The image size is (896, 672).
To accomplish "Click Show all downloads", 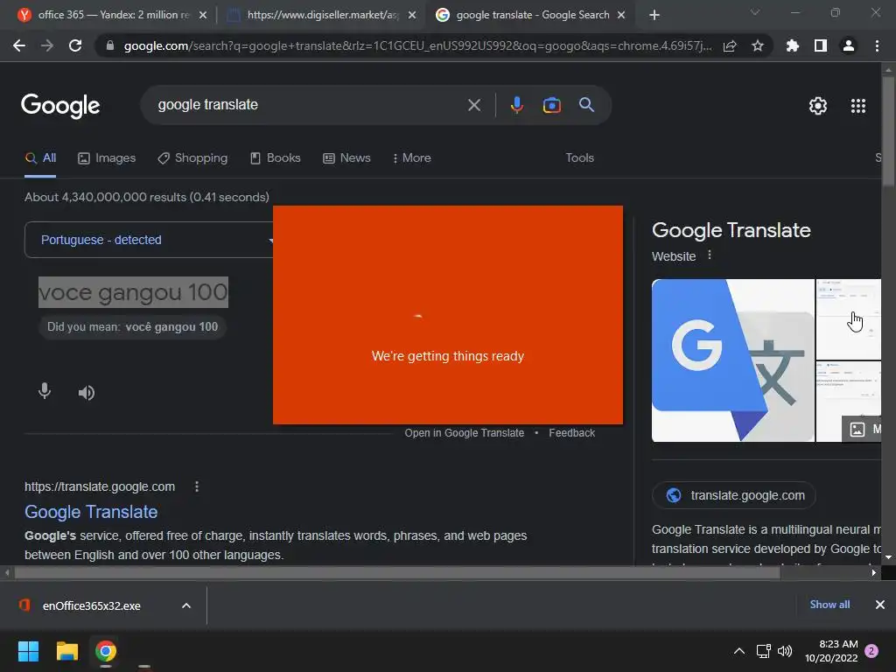I will pyautogui.click(x=829, y=605).
